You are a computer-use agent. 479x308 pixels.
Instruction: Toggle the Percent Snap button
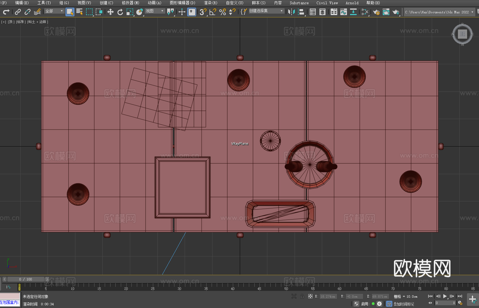pyautogui.click(x=223, y=12)
